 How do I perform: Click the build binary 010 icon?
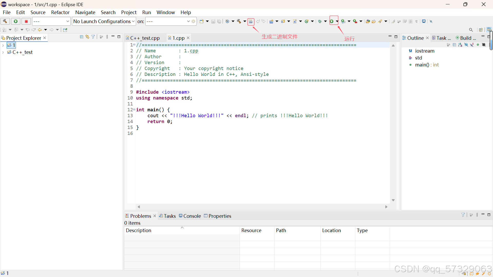(251, 22)
